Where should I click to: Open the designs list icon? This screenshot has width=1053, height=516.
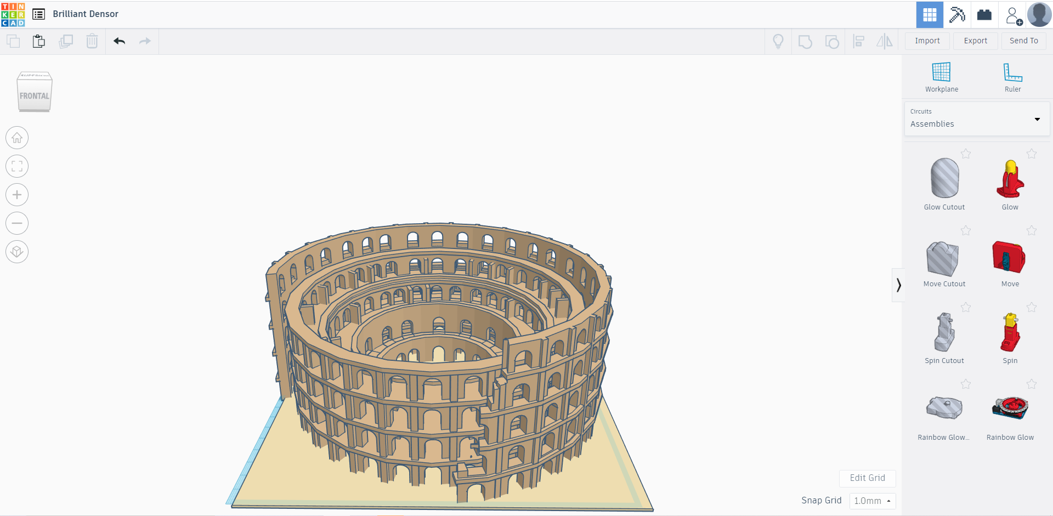tap(38, 14)
